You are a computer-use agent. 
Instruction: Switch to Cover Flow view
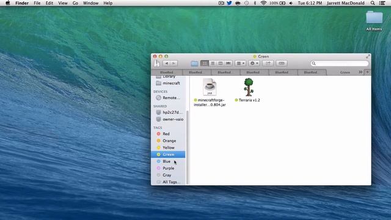pos(228,64)
